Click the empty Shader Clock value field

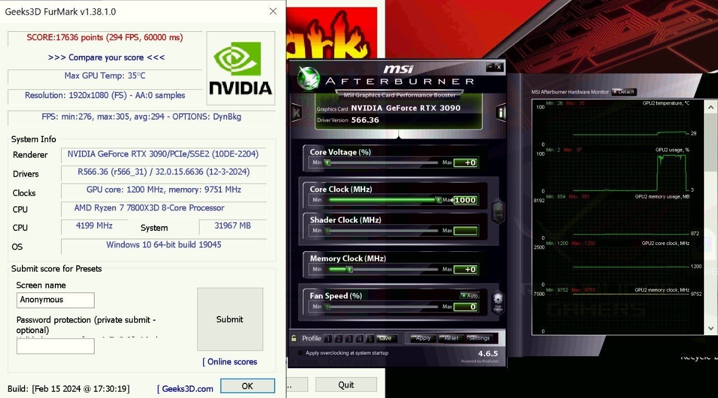pyautogui.click(x=466, y=230)
